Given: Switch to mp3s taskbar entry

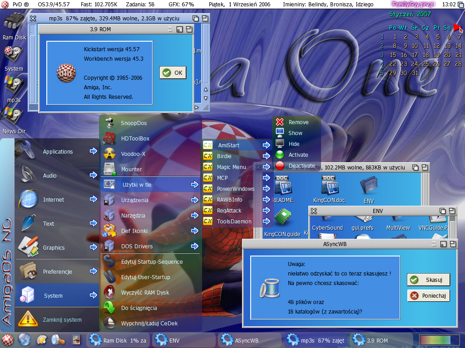Looking at the screenshot, I should click(316, 340).
